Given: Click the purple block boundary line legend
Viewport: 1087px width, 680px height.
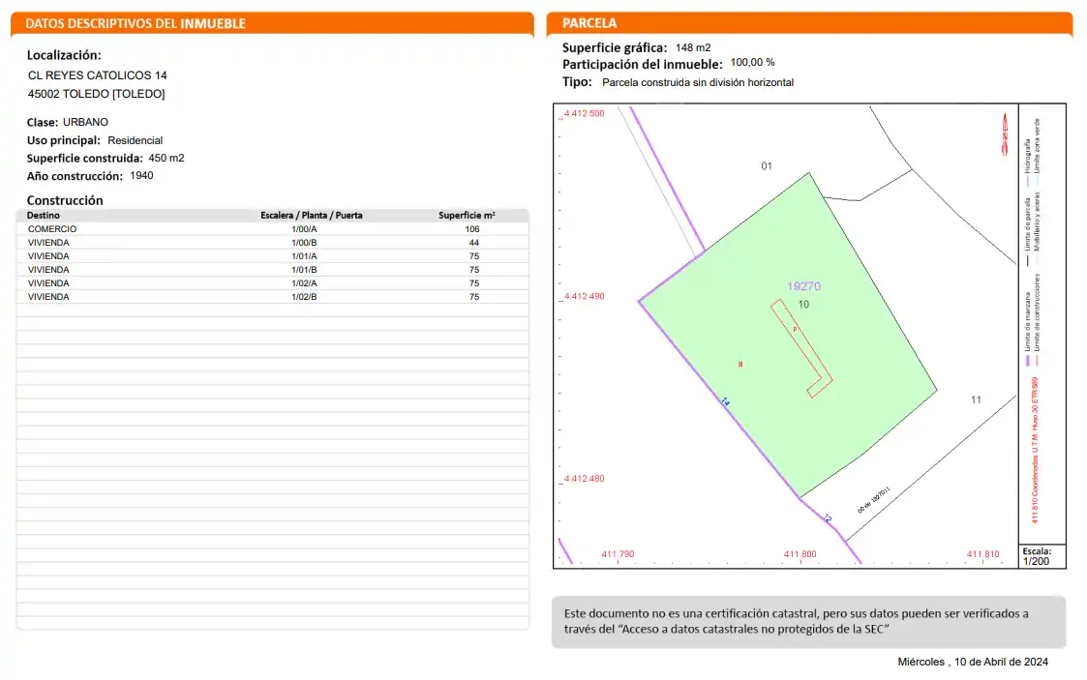Looking at the screenshot, I should (1027, 329).
